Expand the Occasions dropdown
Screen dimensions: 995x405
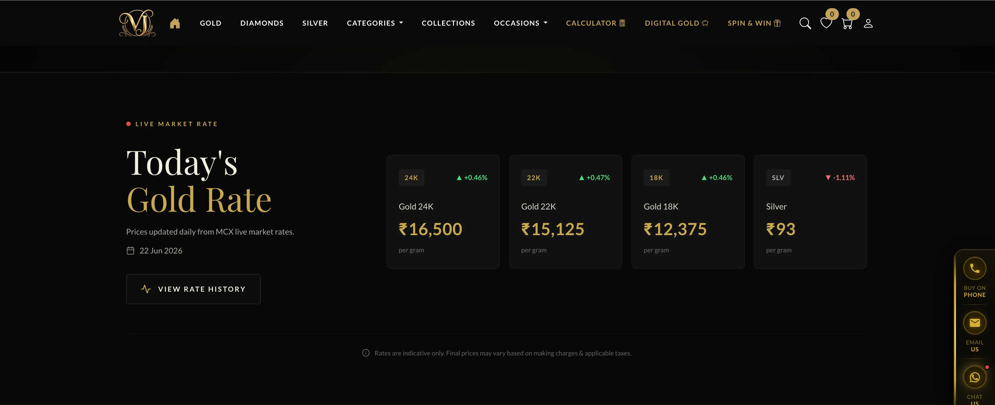coord(521,23)
